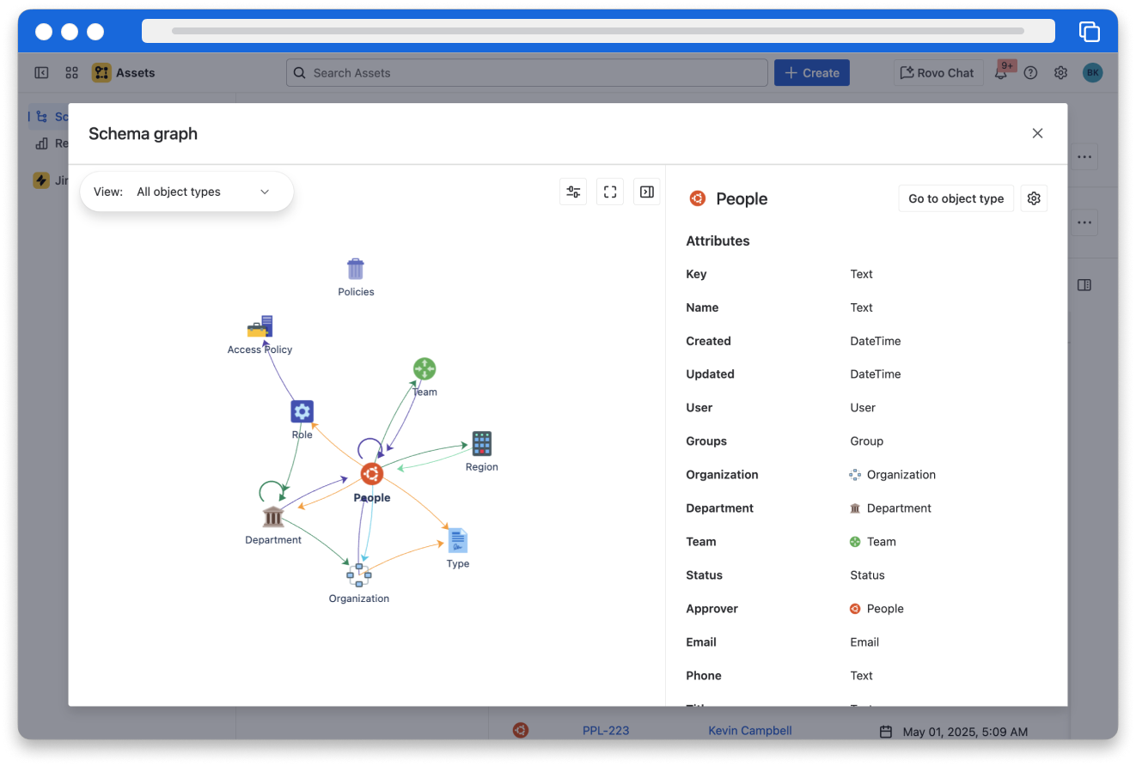This screenshot has width=1136, height=766.
Task: Click the Team node icon
Action: (x=424, y=369)
